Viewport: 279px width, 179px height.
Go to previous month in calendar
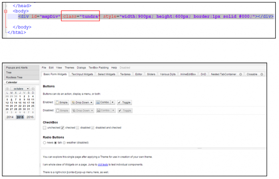pos(7,89)
